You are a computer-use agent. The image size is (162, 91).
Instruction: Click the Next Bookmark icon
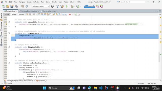coord(57,15)
